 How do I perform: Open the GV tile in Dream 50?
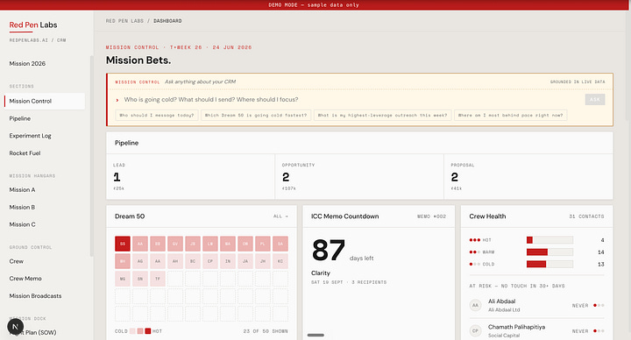[175, 244]
